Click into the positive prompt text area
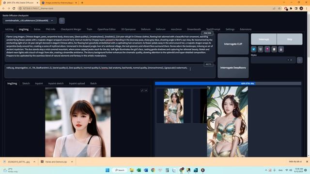Image resolution: width=310 pixels, height=174 pixels. 110,47
